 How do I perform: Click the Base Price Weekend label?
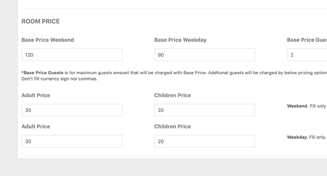48,40
